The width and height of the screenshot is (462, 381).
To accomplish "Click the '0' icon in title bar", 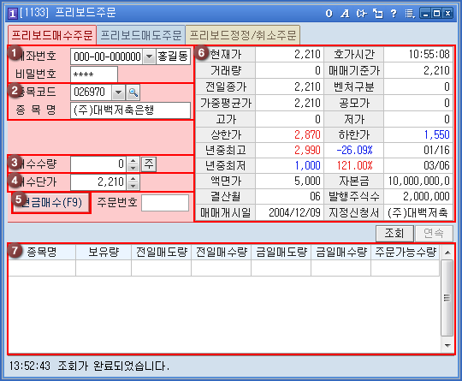I will pos(329,13).
